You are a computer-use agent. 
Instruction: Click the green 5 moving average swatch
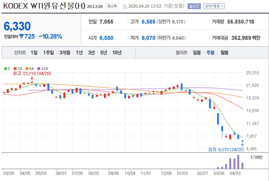click(x=5, y=69)
